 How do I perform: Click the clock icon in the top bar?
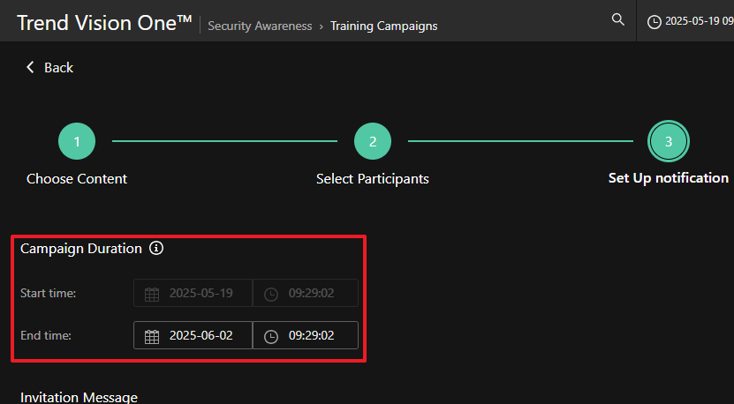tap(655, 21)
